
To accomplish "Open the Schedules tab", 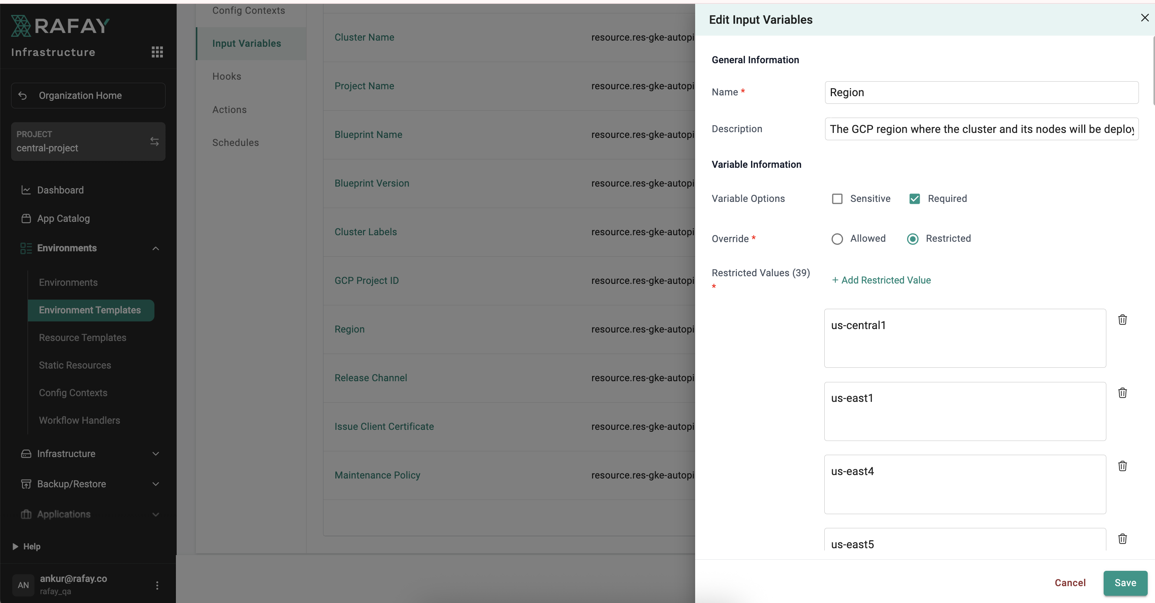I will (235, 143).
